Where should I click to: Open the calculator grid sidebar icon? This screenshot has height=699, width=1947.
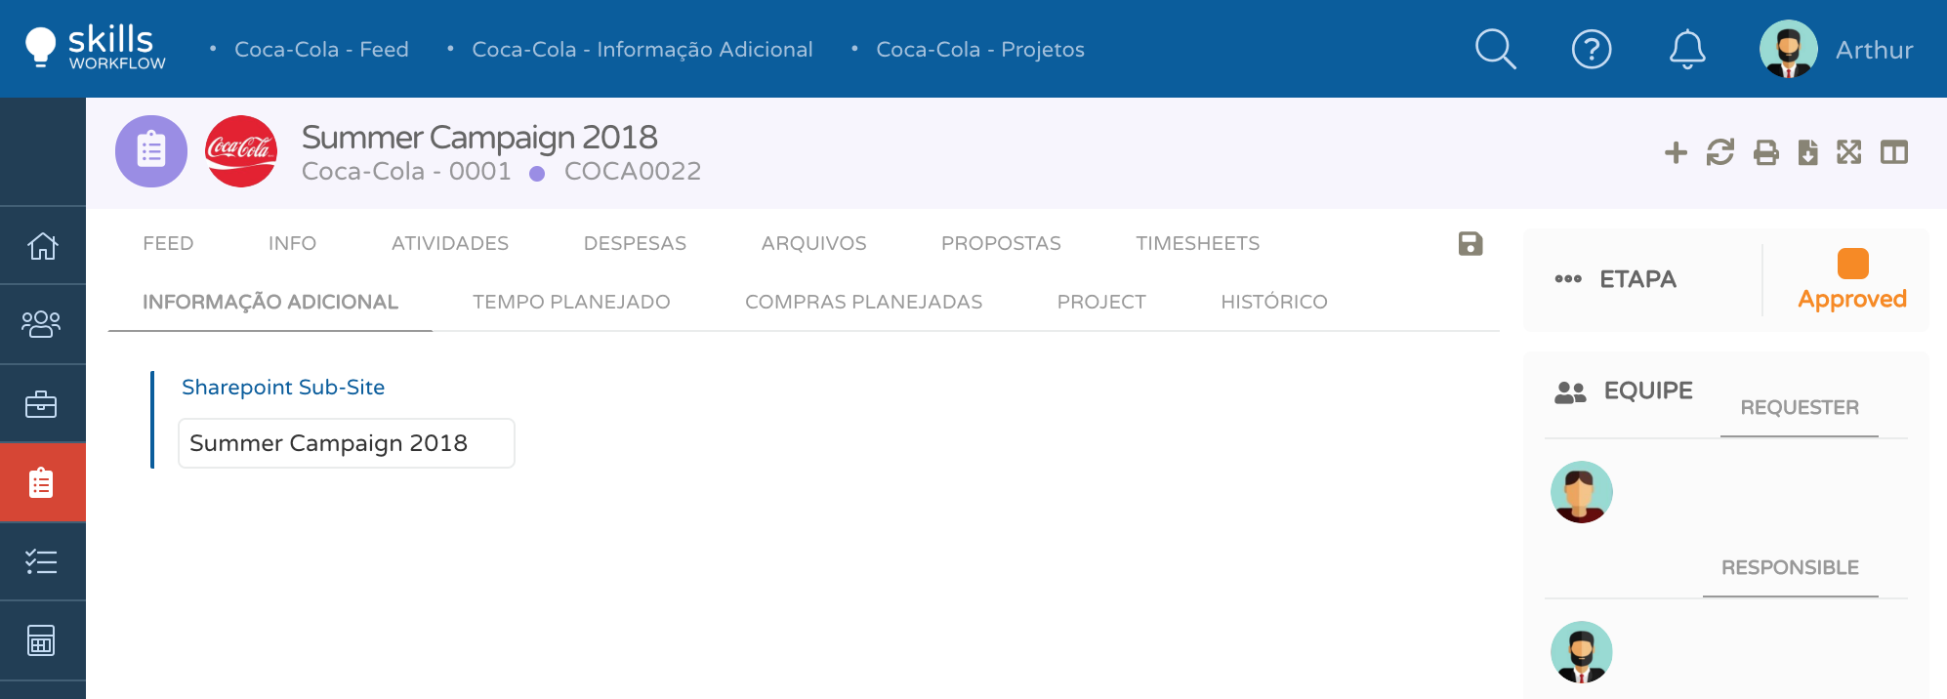click(41, 640)
